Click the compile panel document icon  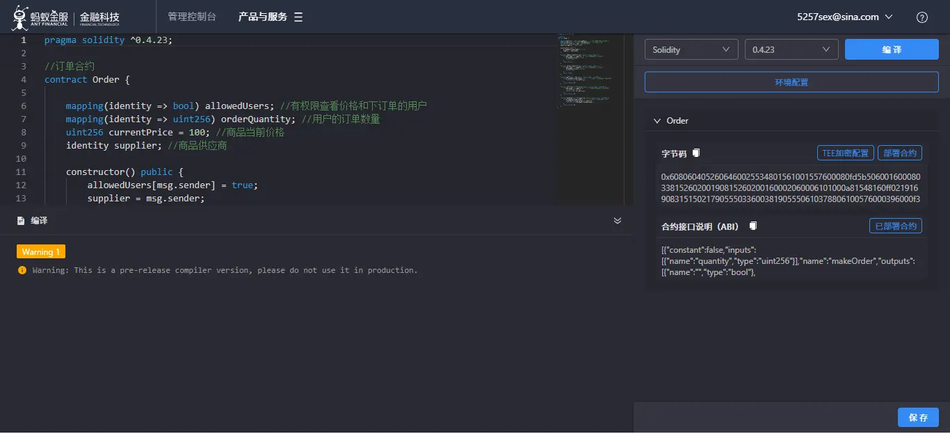tap(21, 221)
